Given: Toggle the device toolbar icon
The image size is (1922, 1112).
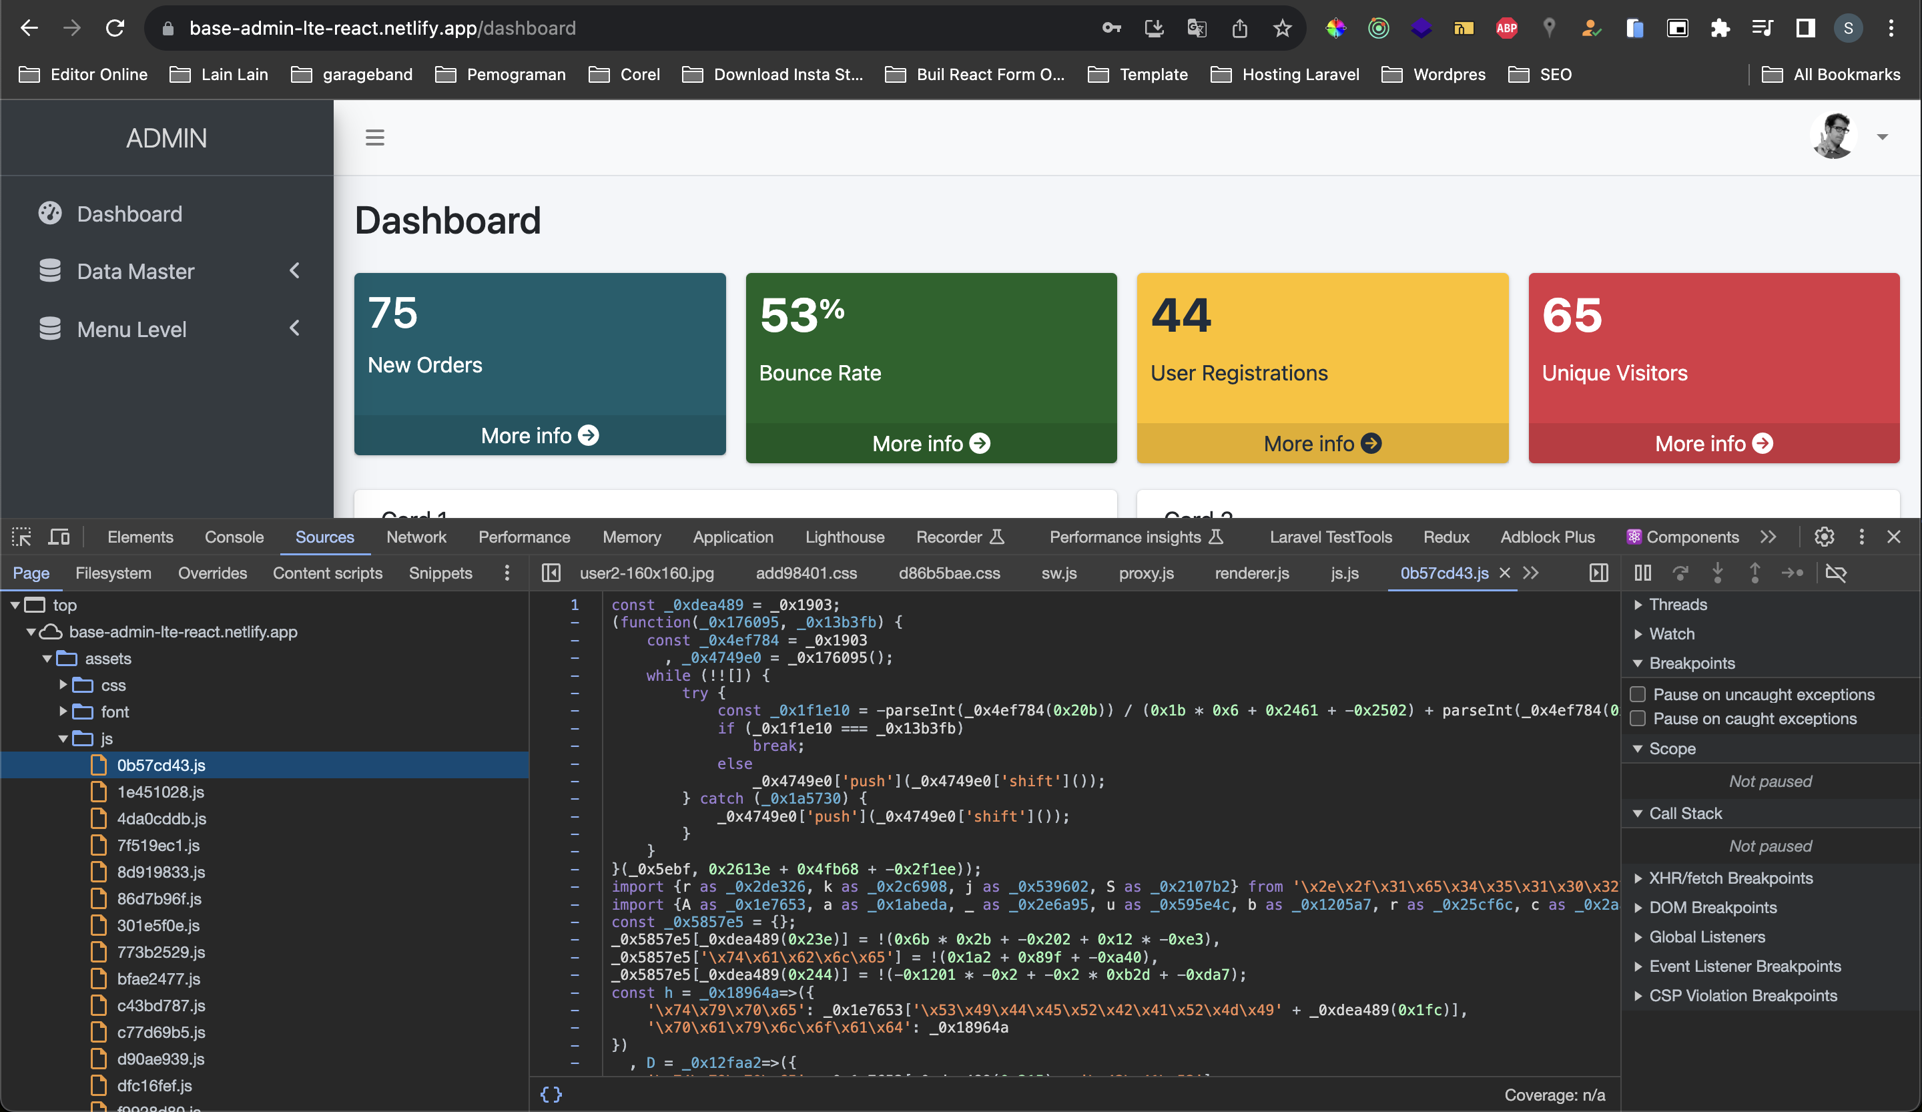Looking at the screenshot, I should pos(59,537).
